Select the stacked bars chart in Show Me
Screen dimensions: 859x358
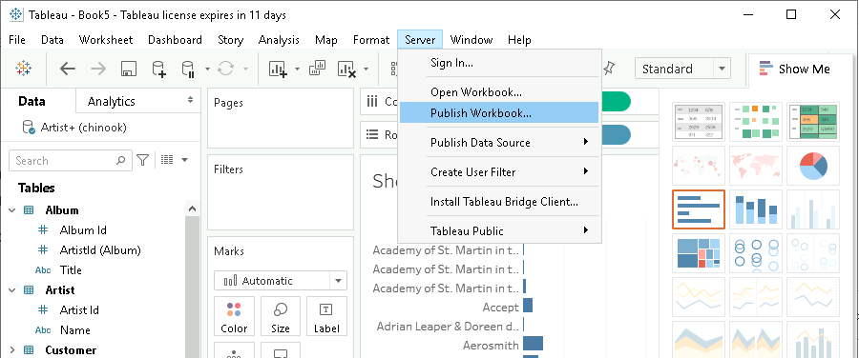coord(756,209)
